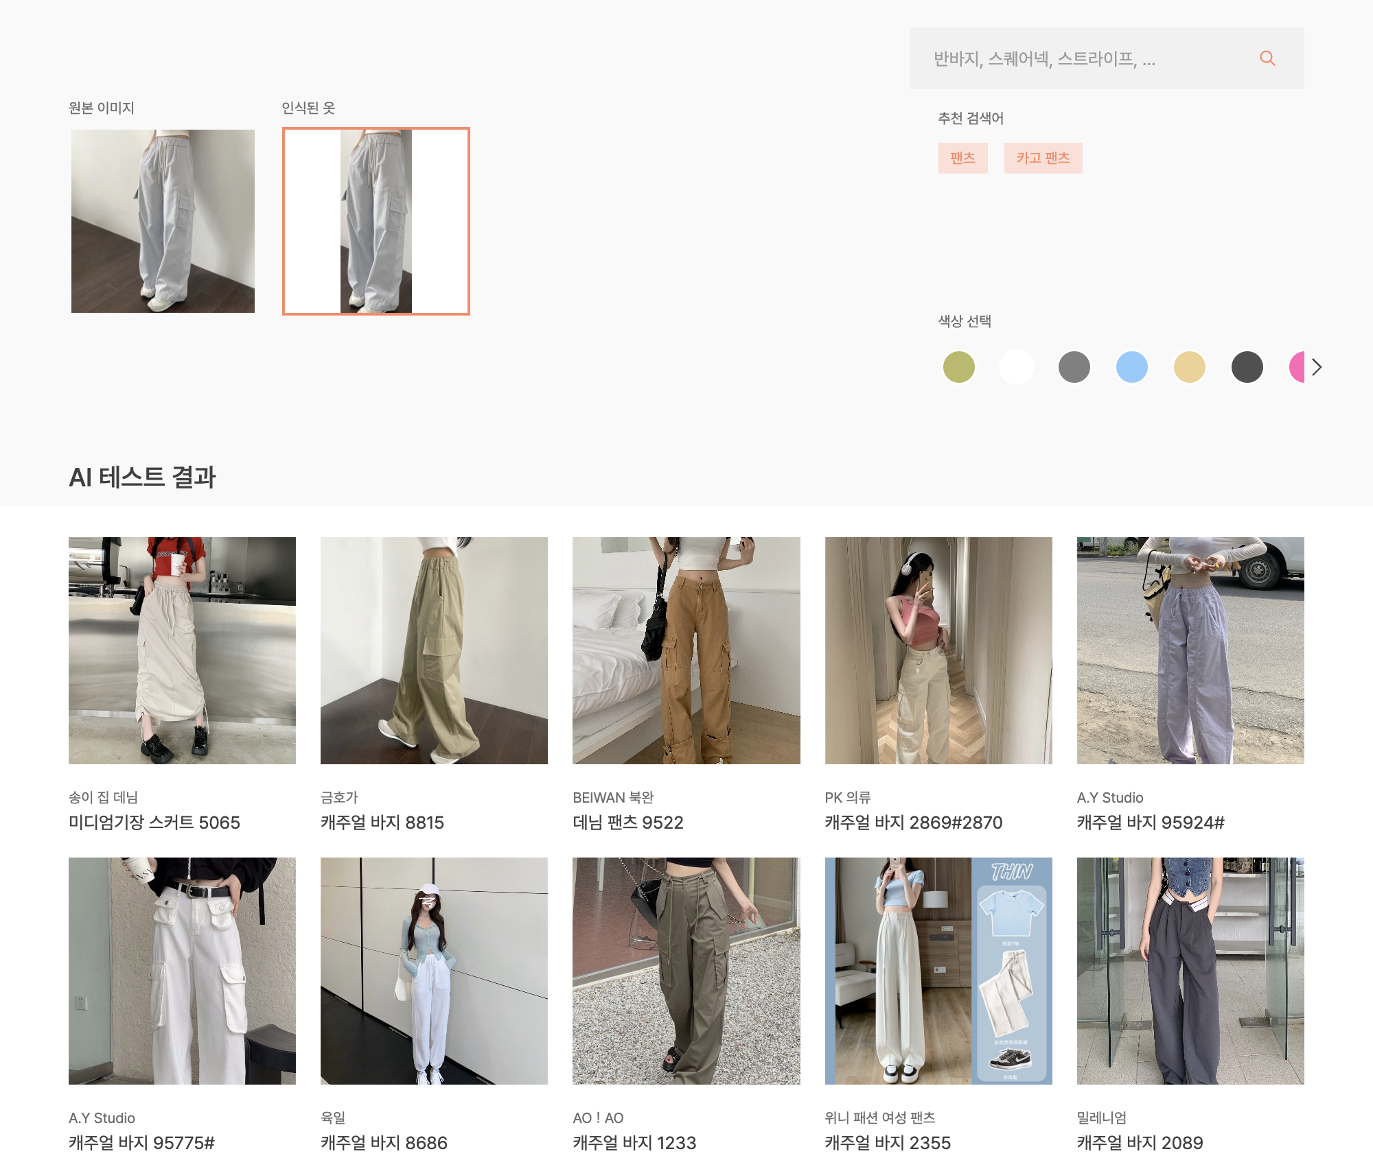The image size is (1373, 1169).
Task: Pick the dark charcoal color swatch
Action: point(1247,367)
